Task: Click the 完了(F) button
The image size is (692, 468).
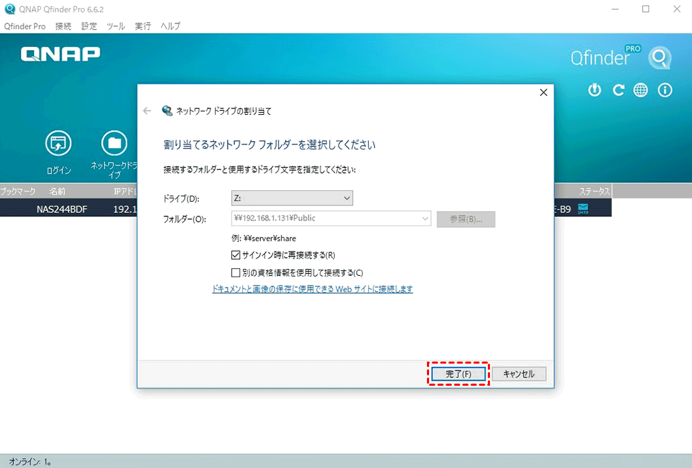Action: coord(458,374)
